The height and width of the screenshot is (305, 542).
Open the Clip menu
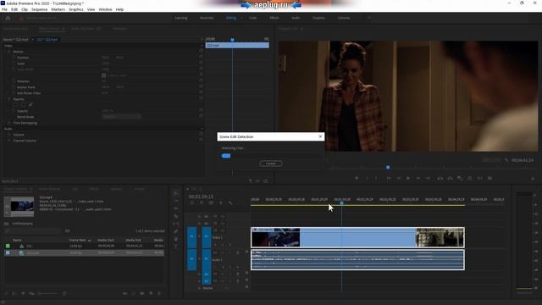[x=25, y=9]
